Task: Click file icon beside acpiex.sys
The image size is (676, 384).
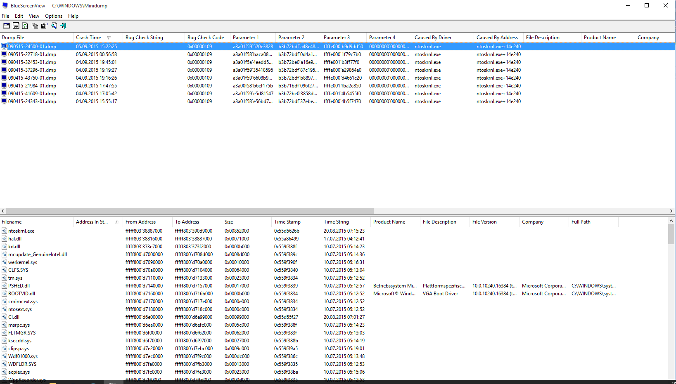Action: coord(4,372)
